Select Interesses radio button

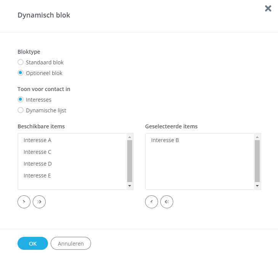click(x=21, y=100)
